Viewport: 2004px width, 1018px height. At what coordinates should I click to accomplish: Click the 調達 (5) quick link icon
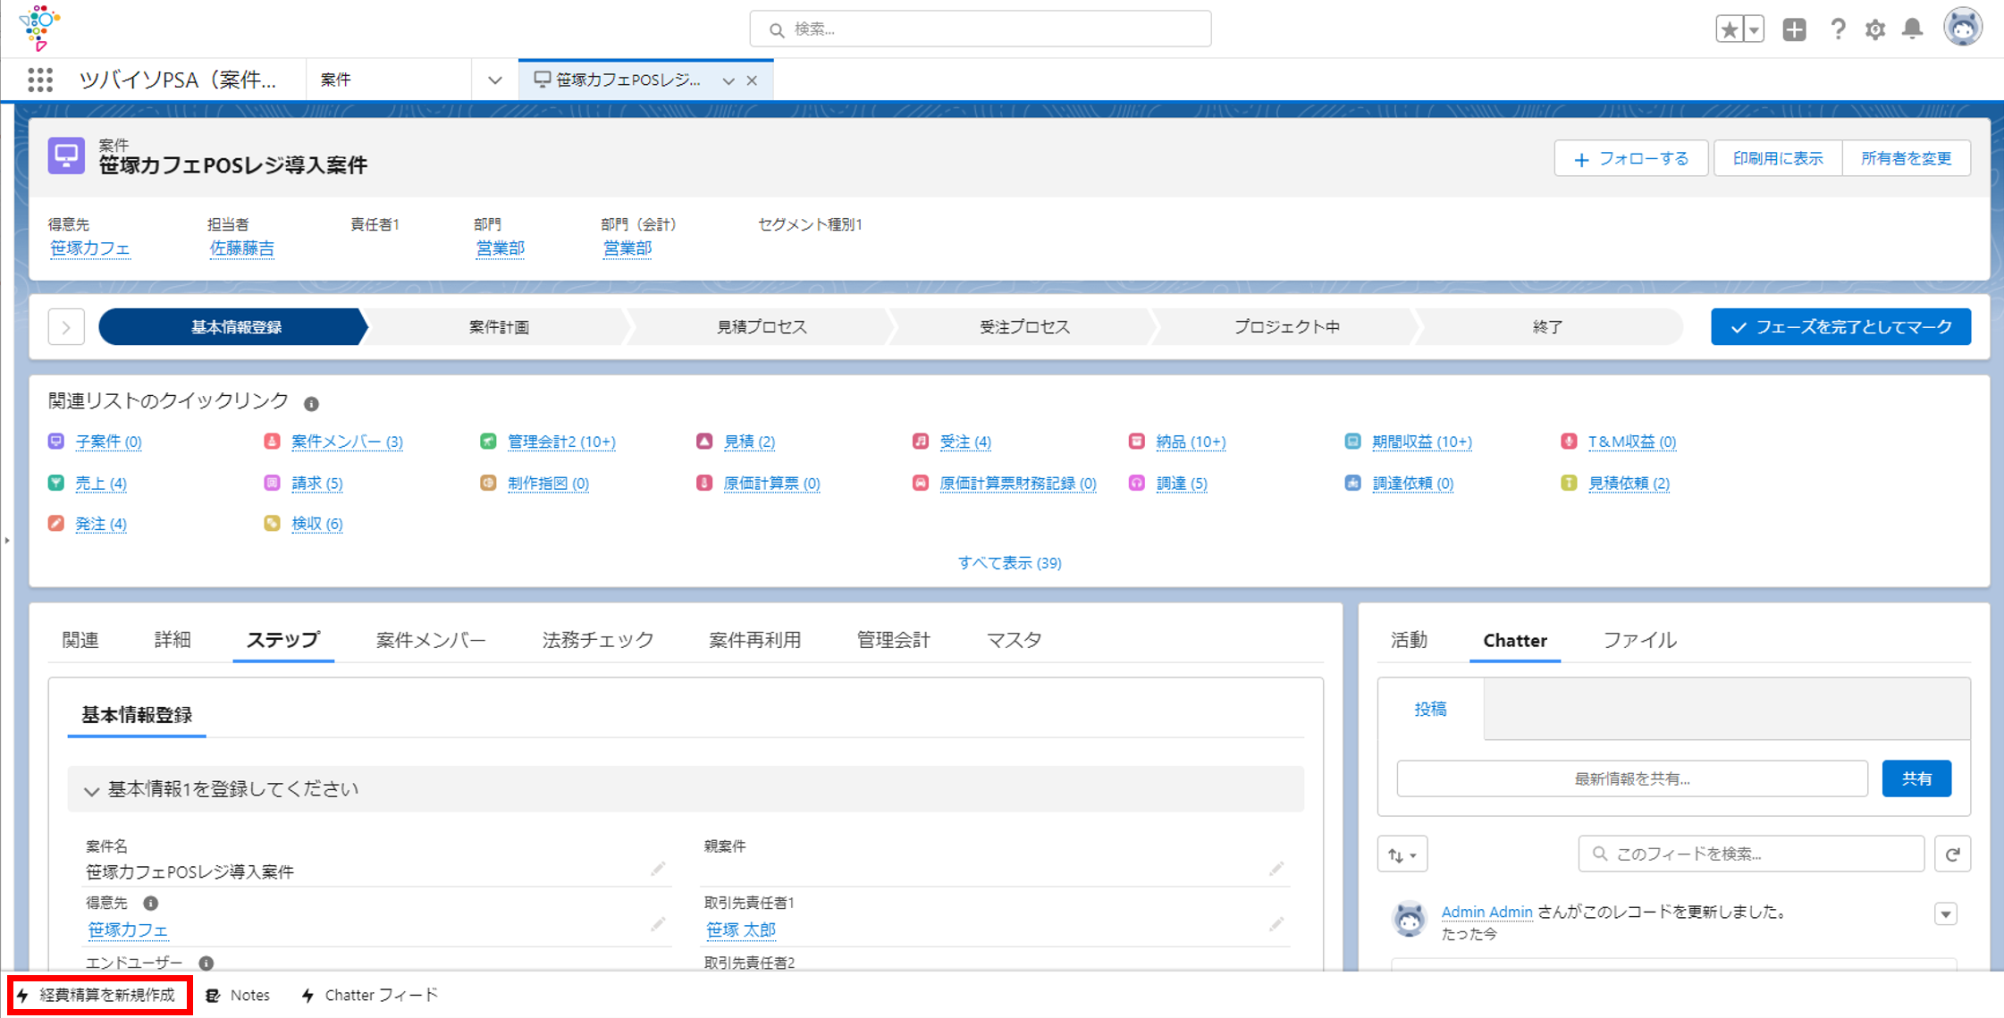(1137, 483)
